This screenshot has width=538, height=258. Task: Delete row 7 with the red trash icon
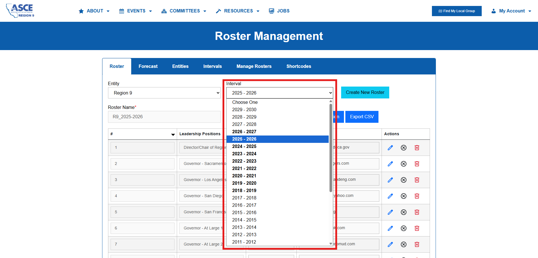click(417, 244)
